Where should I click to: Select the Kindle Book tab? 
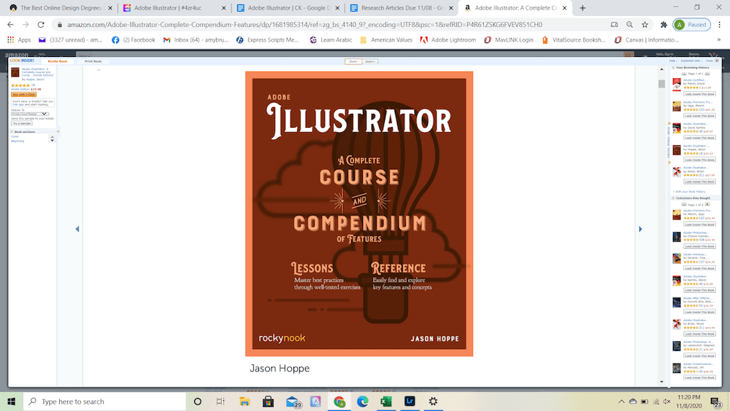click(x=57, y=61)
